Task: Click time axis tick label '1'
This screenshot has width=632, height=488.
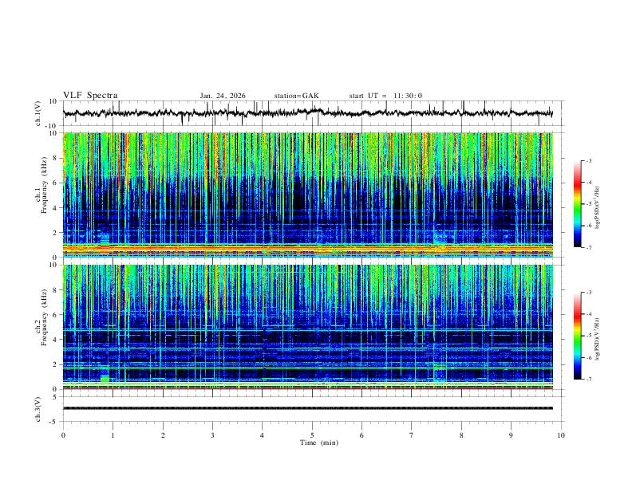Action: click(x=113, y=435)
